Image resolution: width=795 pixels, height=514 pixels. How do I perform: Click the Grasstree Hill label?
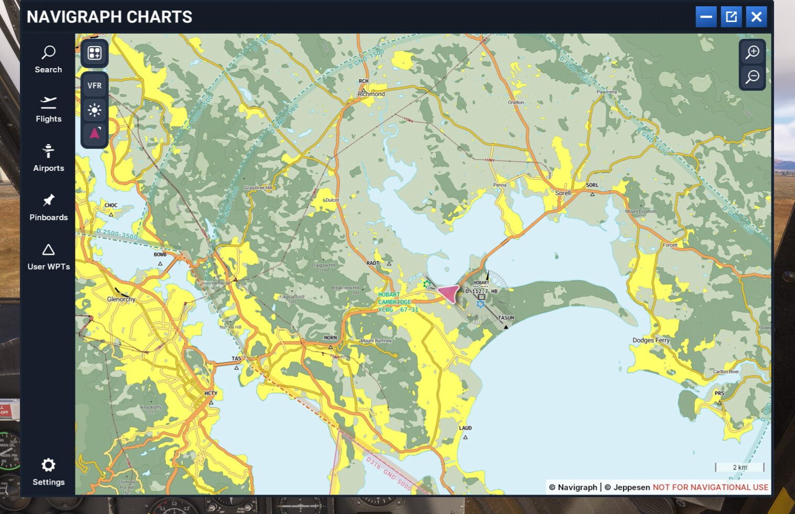click(258, 188)
